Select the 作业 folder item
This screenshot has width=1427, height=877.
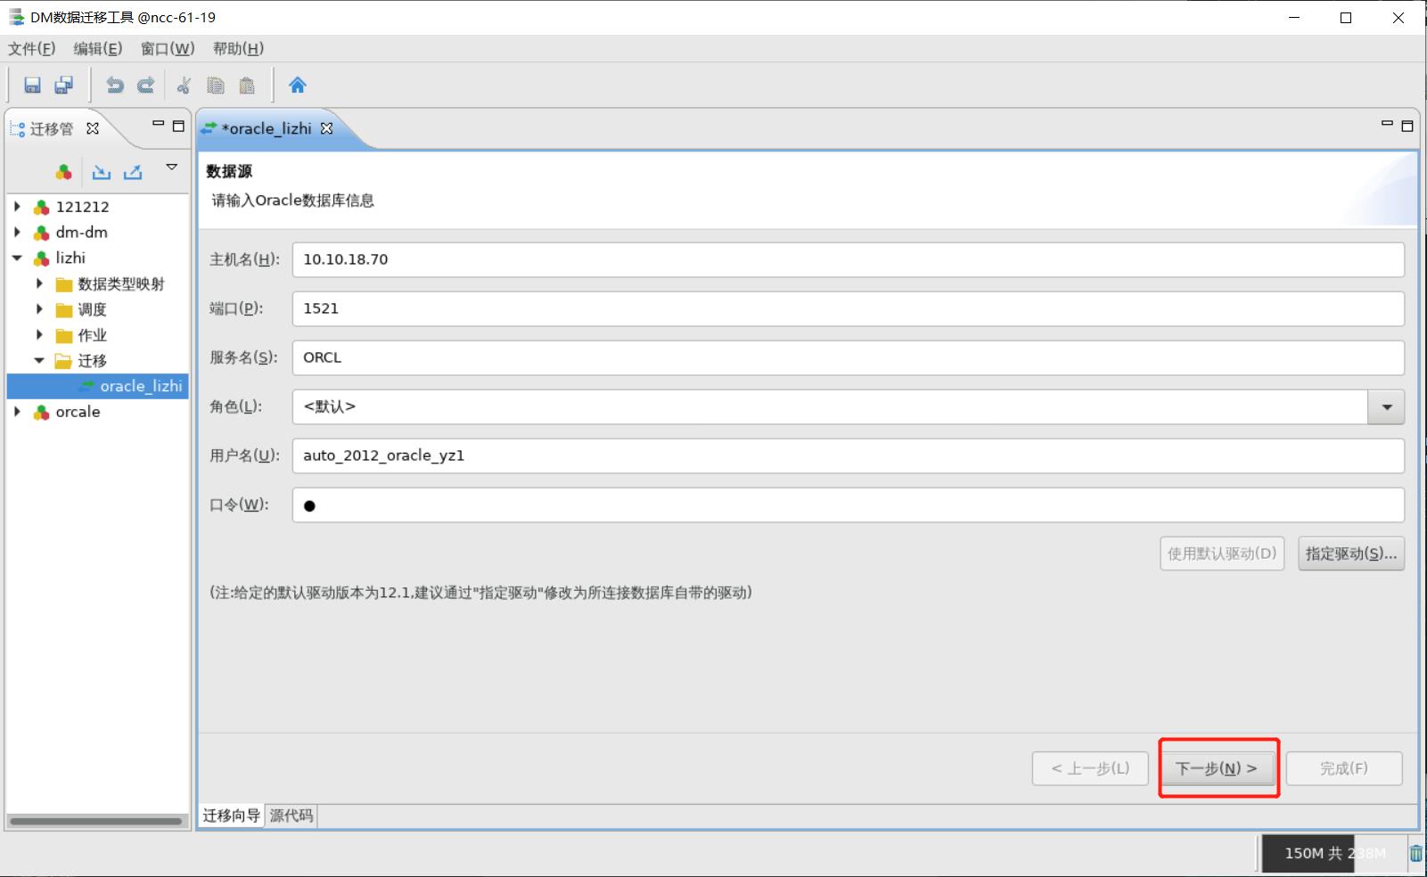(x=92, y=336)
